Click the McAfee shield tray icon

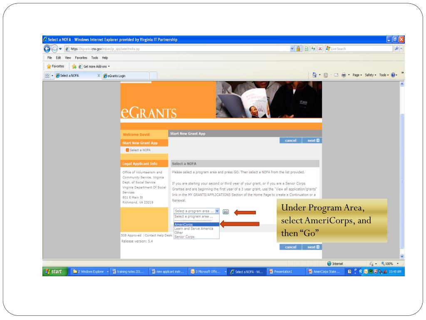[376, 272]
